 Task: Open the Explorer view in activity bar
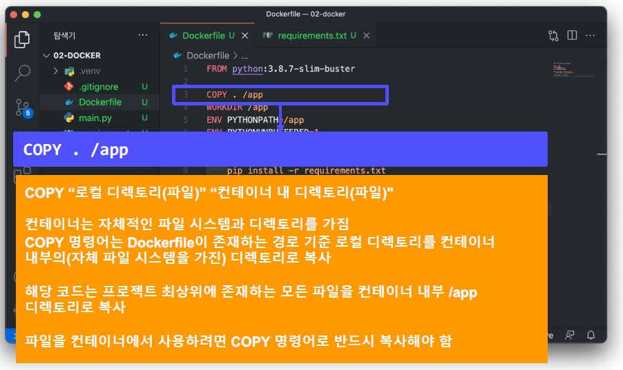22,39
